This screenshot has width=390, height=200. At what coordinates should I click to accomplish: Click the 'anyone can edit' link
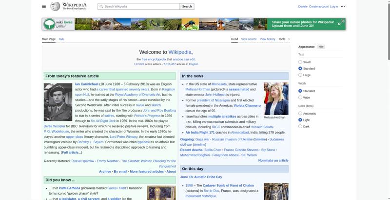pyautogui.click(x=184, y=59)
